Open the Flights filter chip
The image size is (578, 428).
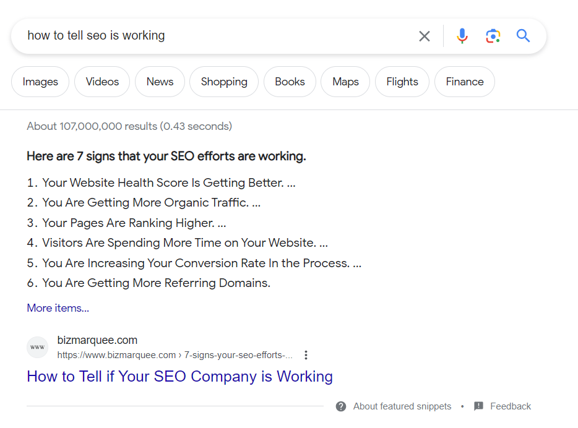[402, 82]
